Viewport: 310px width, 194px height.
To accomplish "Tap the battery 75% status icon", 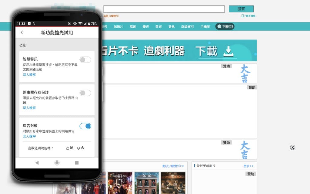I will [x=92, y=23].
